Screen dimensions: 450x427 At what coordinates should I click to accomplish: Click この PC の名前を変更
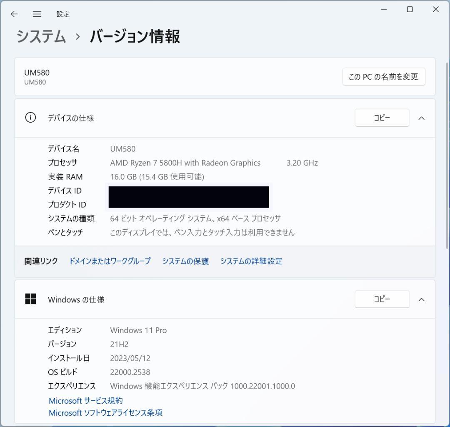point(383,76)
